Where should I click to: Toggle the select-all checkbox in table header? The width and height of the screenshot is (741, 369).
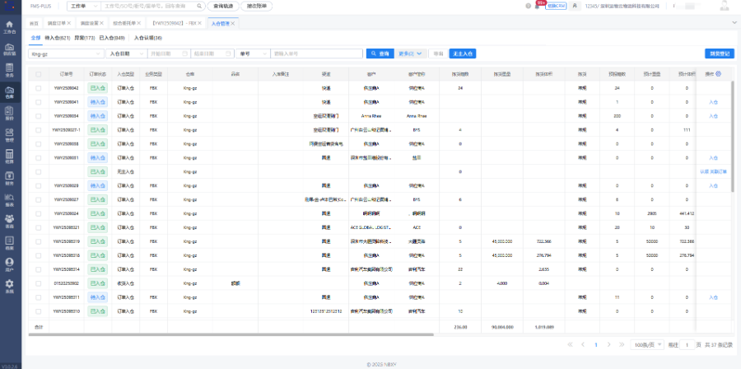click(x=38, y=74)
